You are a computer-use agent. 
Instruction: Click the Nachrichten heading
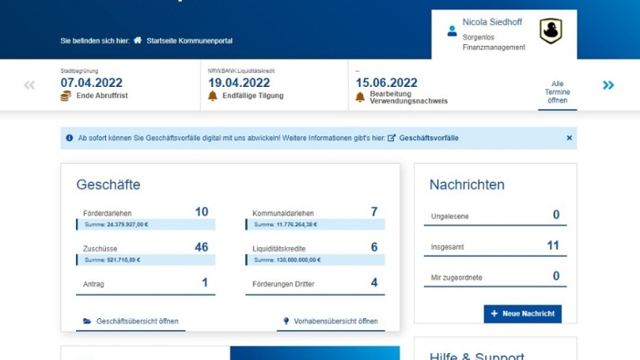467,185
